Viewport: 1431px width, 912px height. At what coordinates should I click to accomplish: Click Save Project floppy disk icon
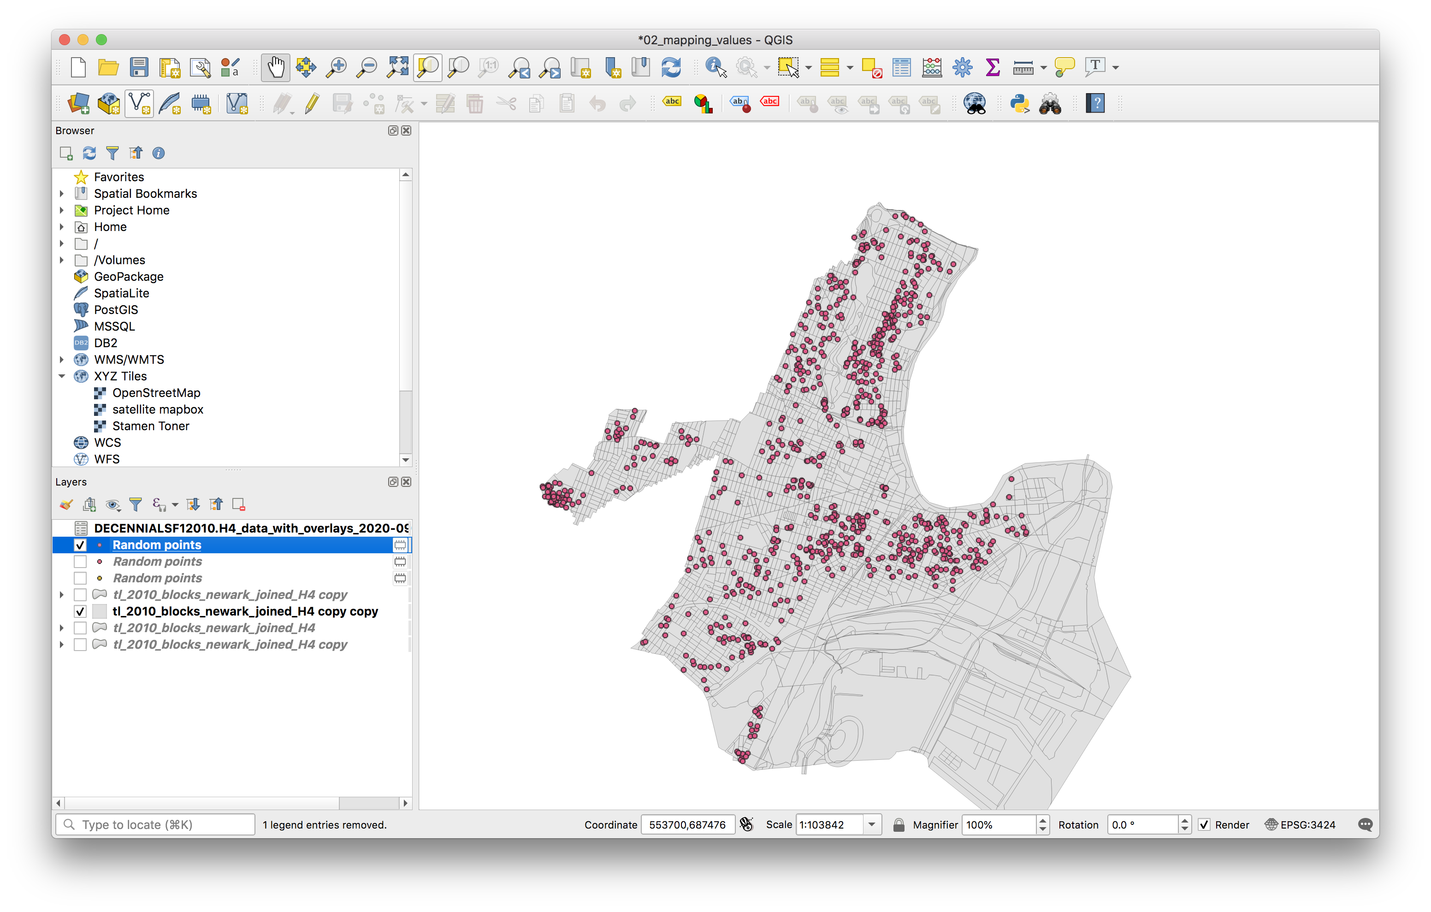click(x=139, y=67)
